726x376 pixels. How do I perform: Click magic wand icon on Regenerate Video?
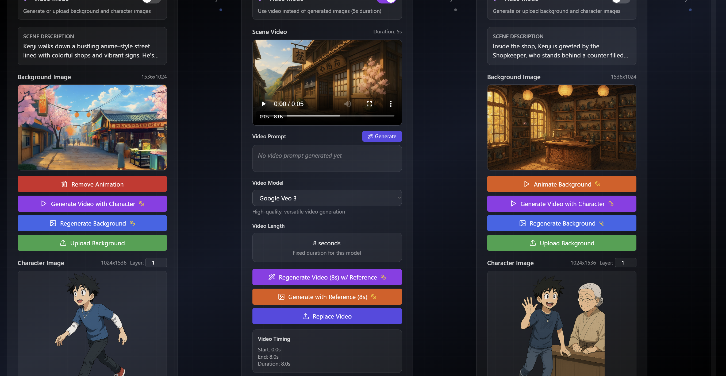271,277
